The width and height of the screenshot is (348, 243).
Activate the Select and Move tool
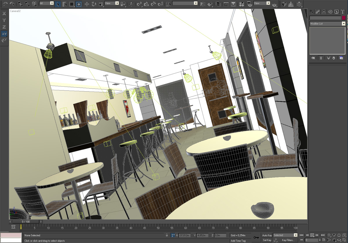point(87,4)
